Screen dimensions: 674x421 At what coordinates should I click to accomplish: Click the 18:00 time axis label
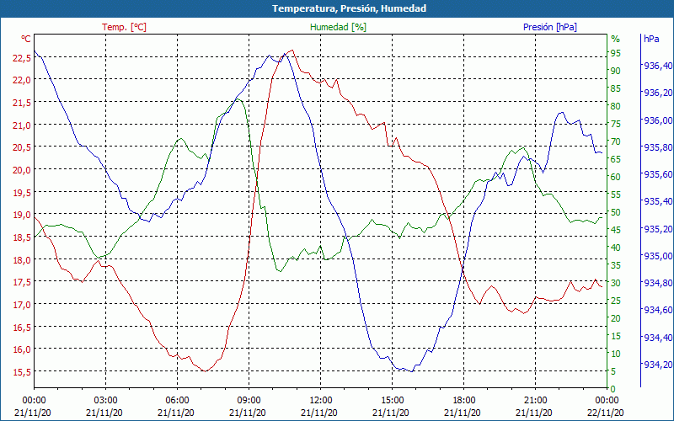point(464,402)
